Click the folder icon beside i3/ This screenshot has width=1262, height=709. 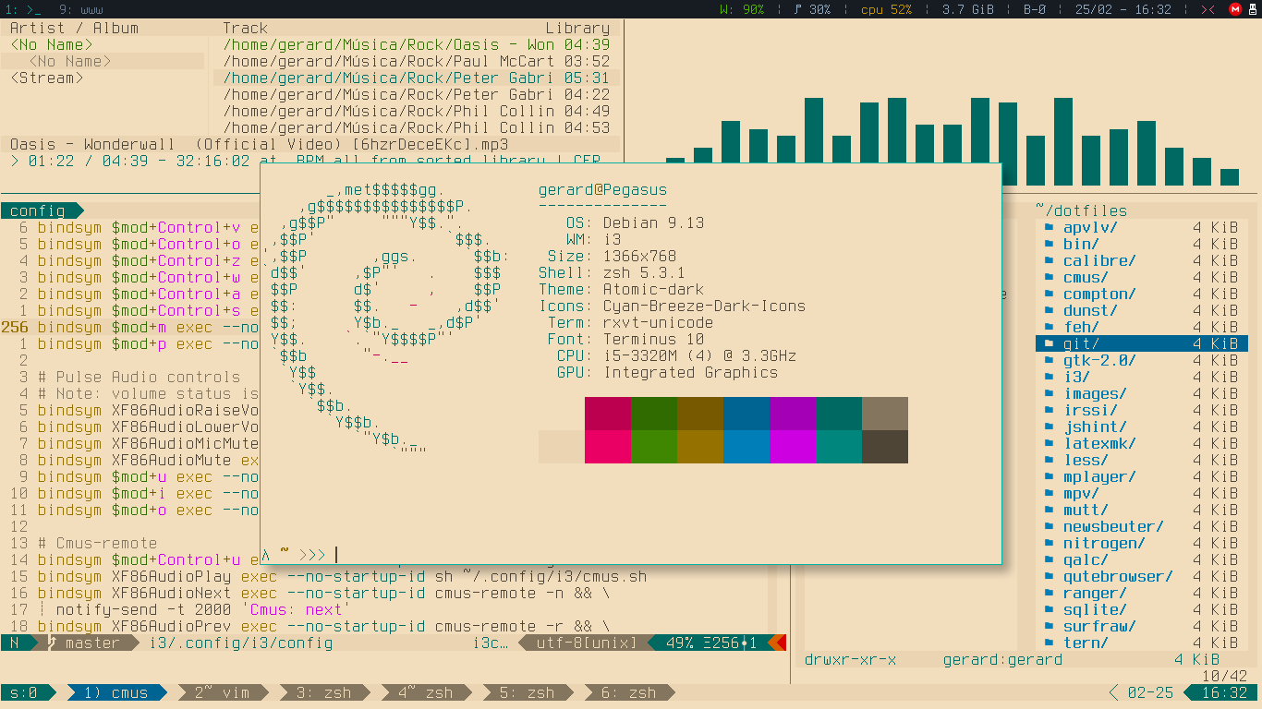point(1049,377)
